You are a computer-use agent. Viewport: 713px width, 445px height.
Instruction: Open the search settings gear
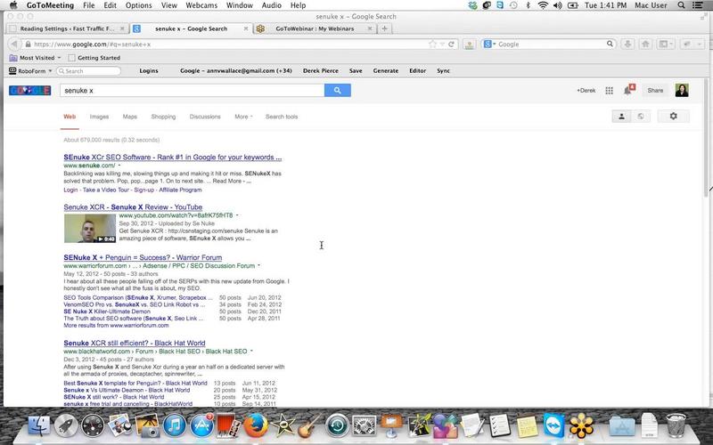pyautogui.click(x=674, y=117)
